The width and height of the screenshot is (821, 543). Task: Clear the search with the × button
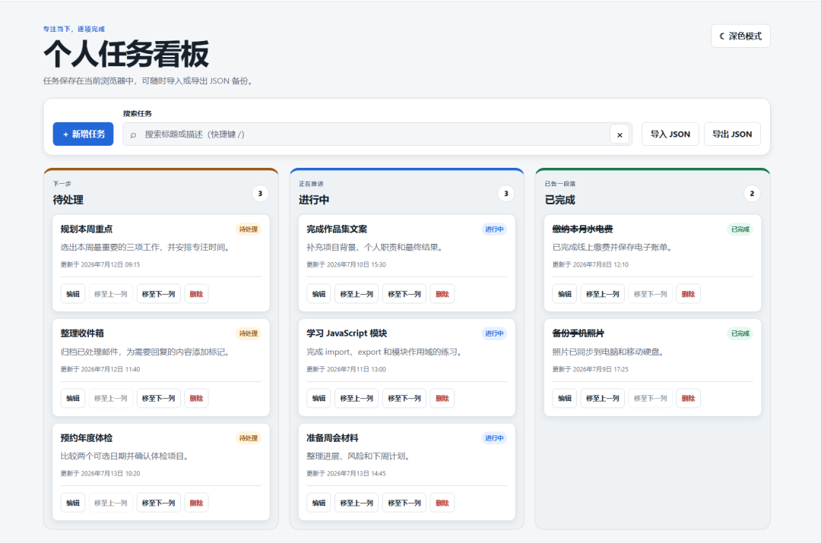620,135
